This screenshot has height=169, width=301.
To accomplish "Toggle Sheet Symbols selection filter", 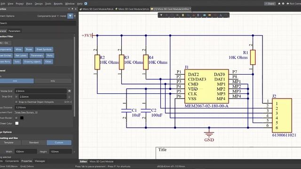I will coord(44,49).
